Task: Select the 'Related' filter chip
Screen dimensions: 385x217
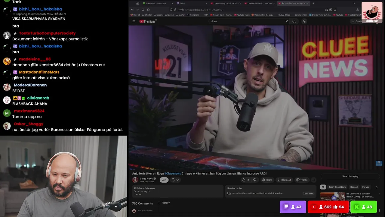Action: [x=354, y=187]
